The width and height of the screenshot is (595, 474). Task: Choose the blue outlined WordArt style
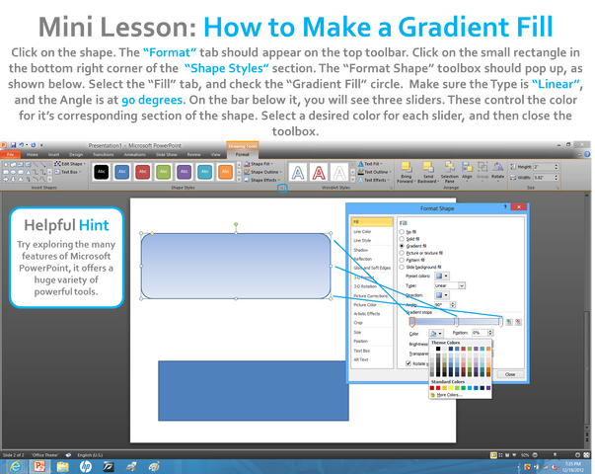298,173
